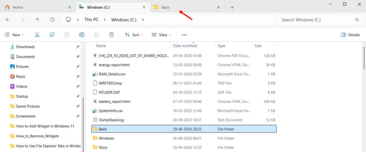
Task: Click the pin icon beside Screenshots
Action: 78,116
